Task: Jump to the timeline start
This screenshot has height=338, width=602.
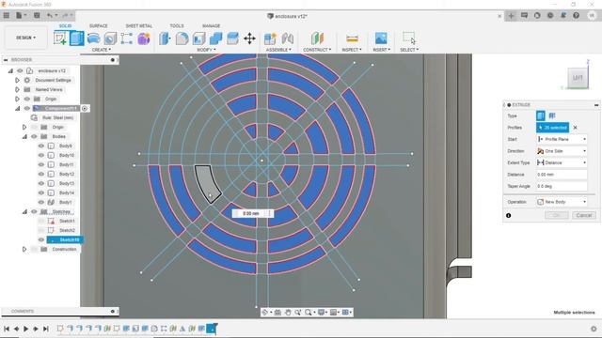Action: [7, 329]
